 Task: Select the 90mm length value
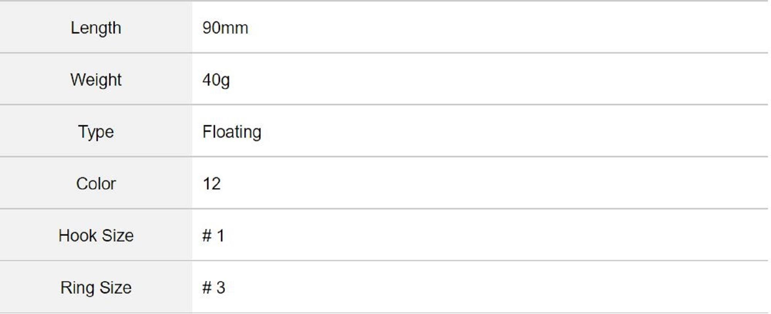coord(225,28)
